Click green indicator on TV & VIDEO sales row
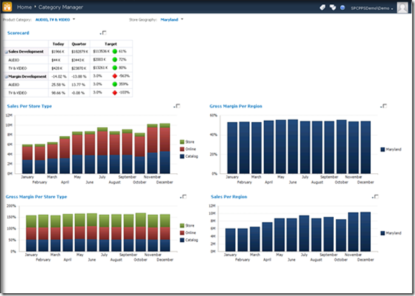Viewport: 415px width, 296px height. click(x=115, y=68)
